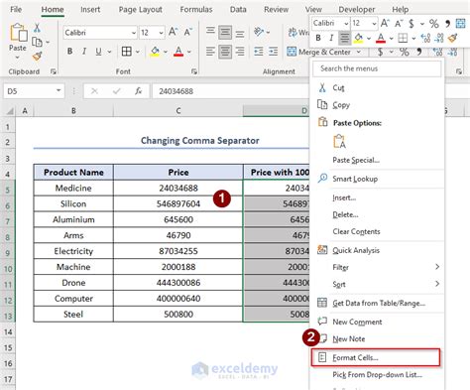Switch to the Formulas tab
Screen dimensions: 470x390
196,10
